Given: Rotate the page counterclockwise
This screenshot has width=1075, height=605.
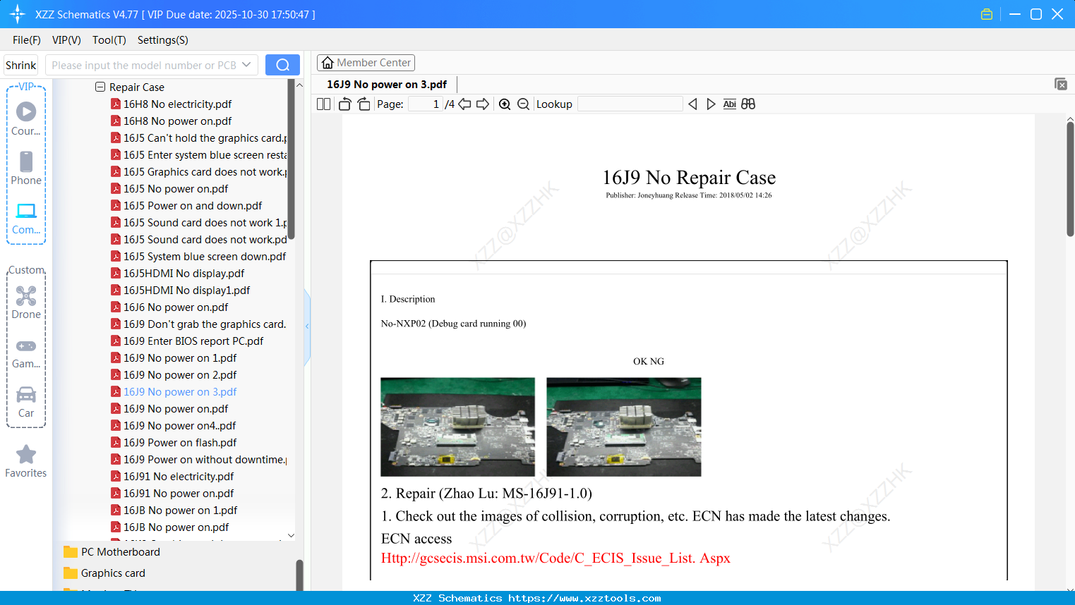Looking at the screenshot, I should pos(345,104).
